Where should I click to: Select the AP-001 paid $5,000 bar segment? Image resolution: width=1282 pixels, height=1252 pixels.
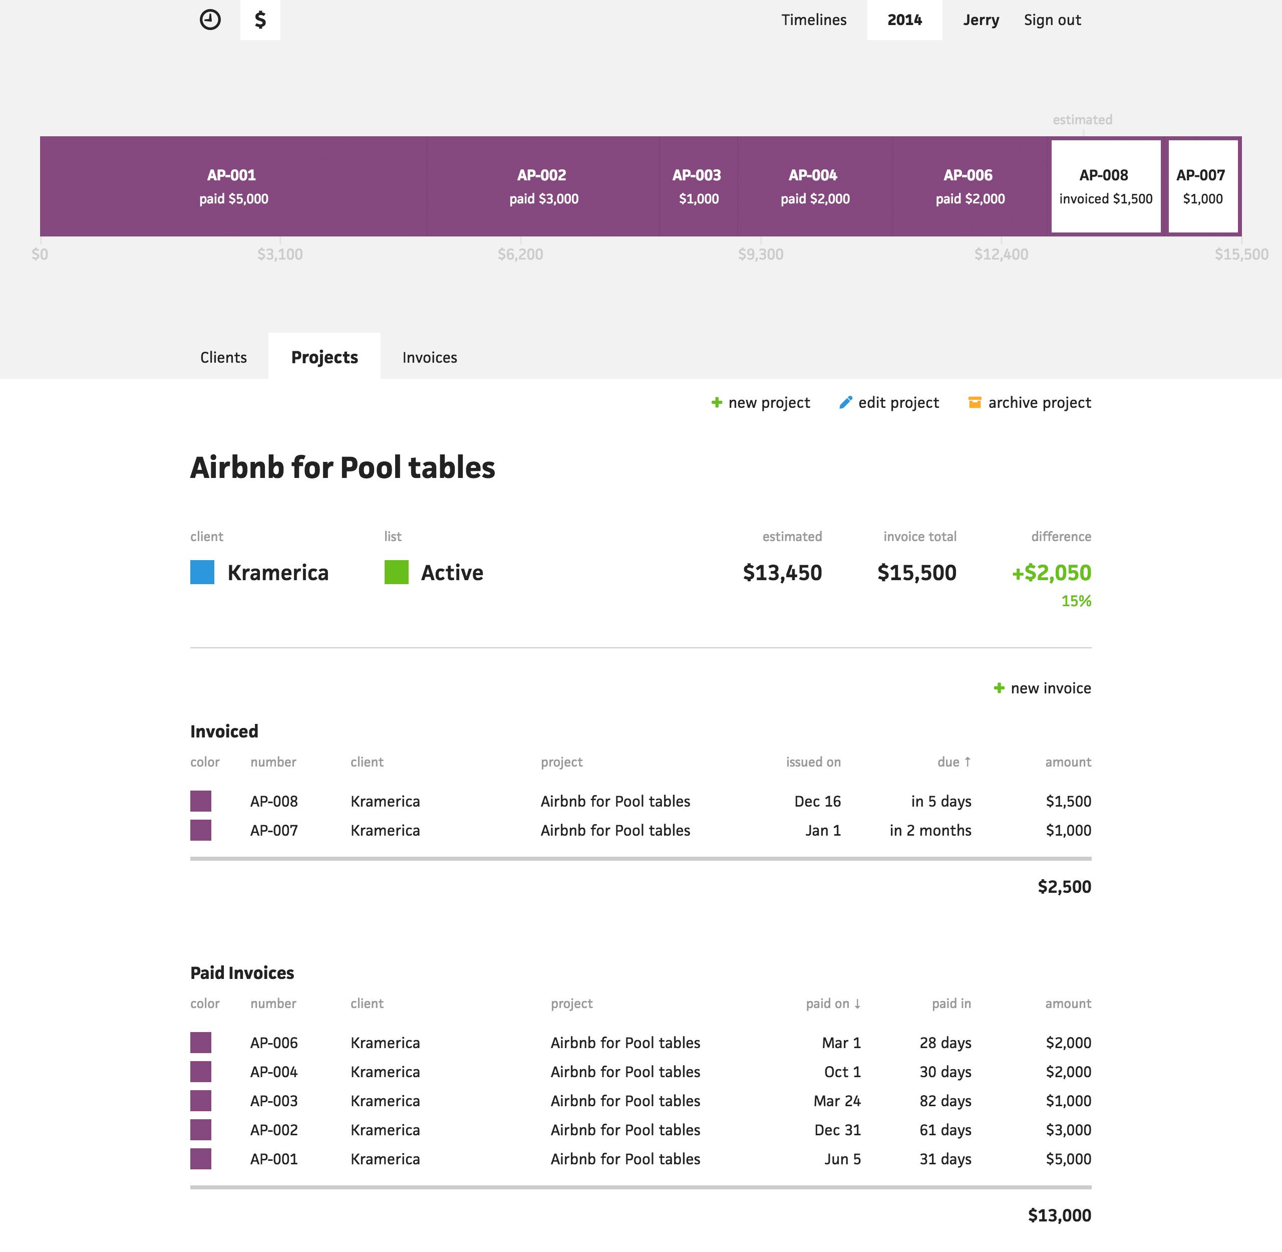click(233, 187)
